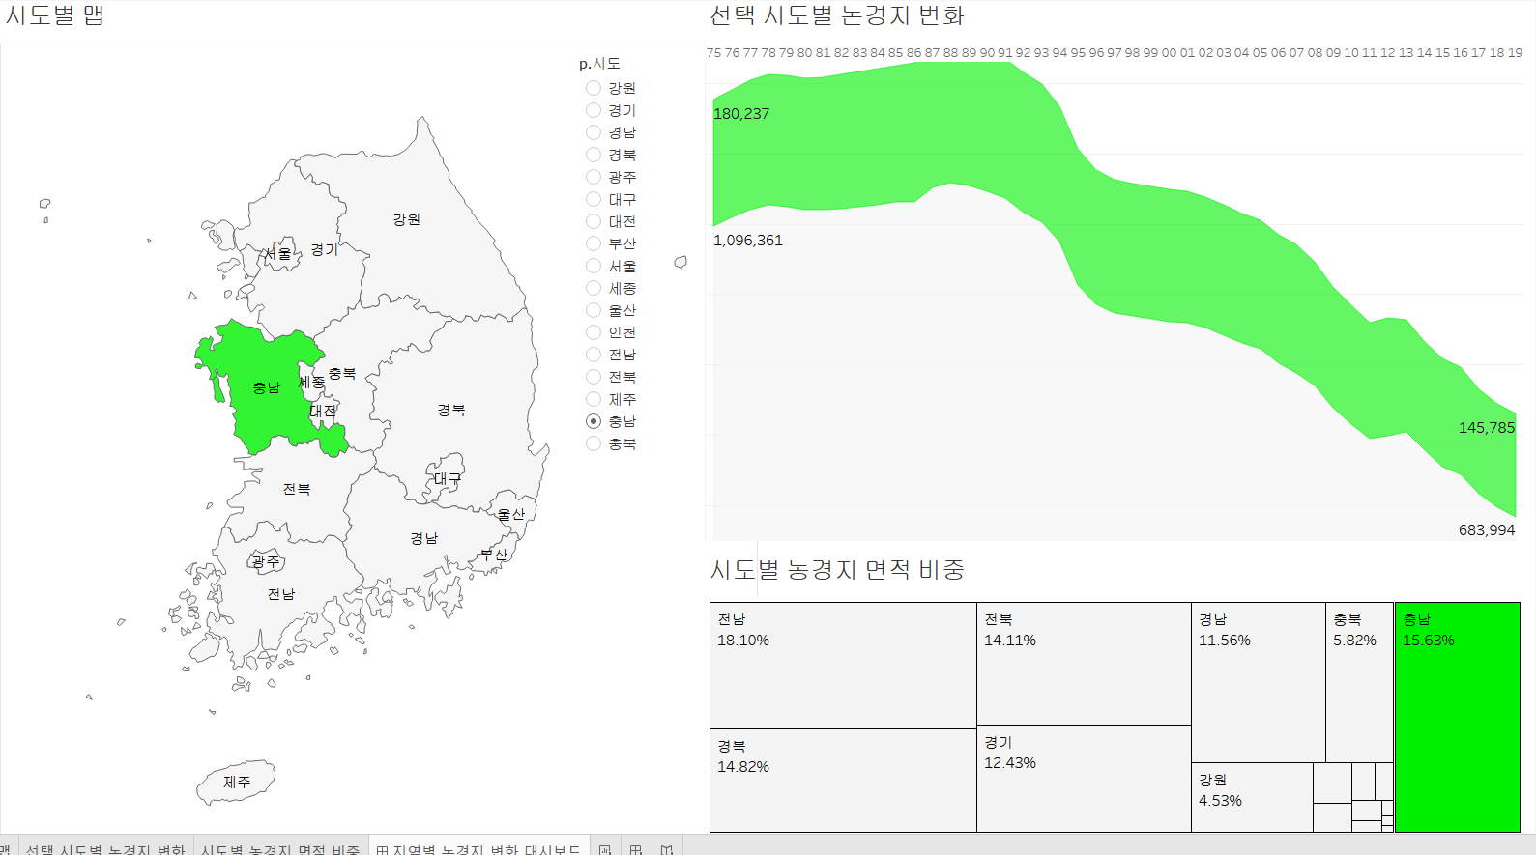Click the 180,237 value label
Image resolution: width=1536 pixels, height=855 pixels.
(741, 114)
